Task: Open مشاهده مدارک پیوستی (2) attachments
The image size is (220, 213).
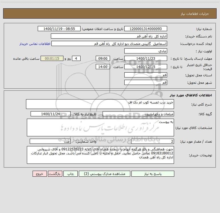Action: click(x=105, y=174)
